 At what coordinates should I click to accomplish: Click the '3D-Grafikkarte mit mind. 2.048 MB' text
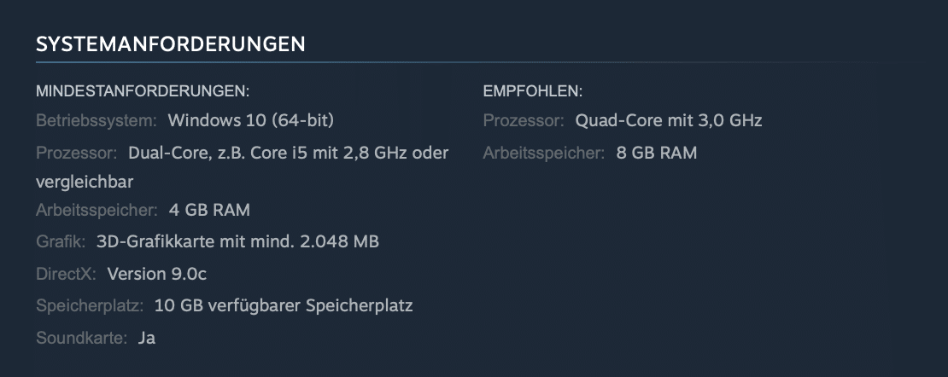(237, 242)
